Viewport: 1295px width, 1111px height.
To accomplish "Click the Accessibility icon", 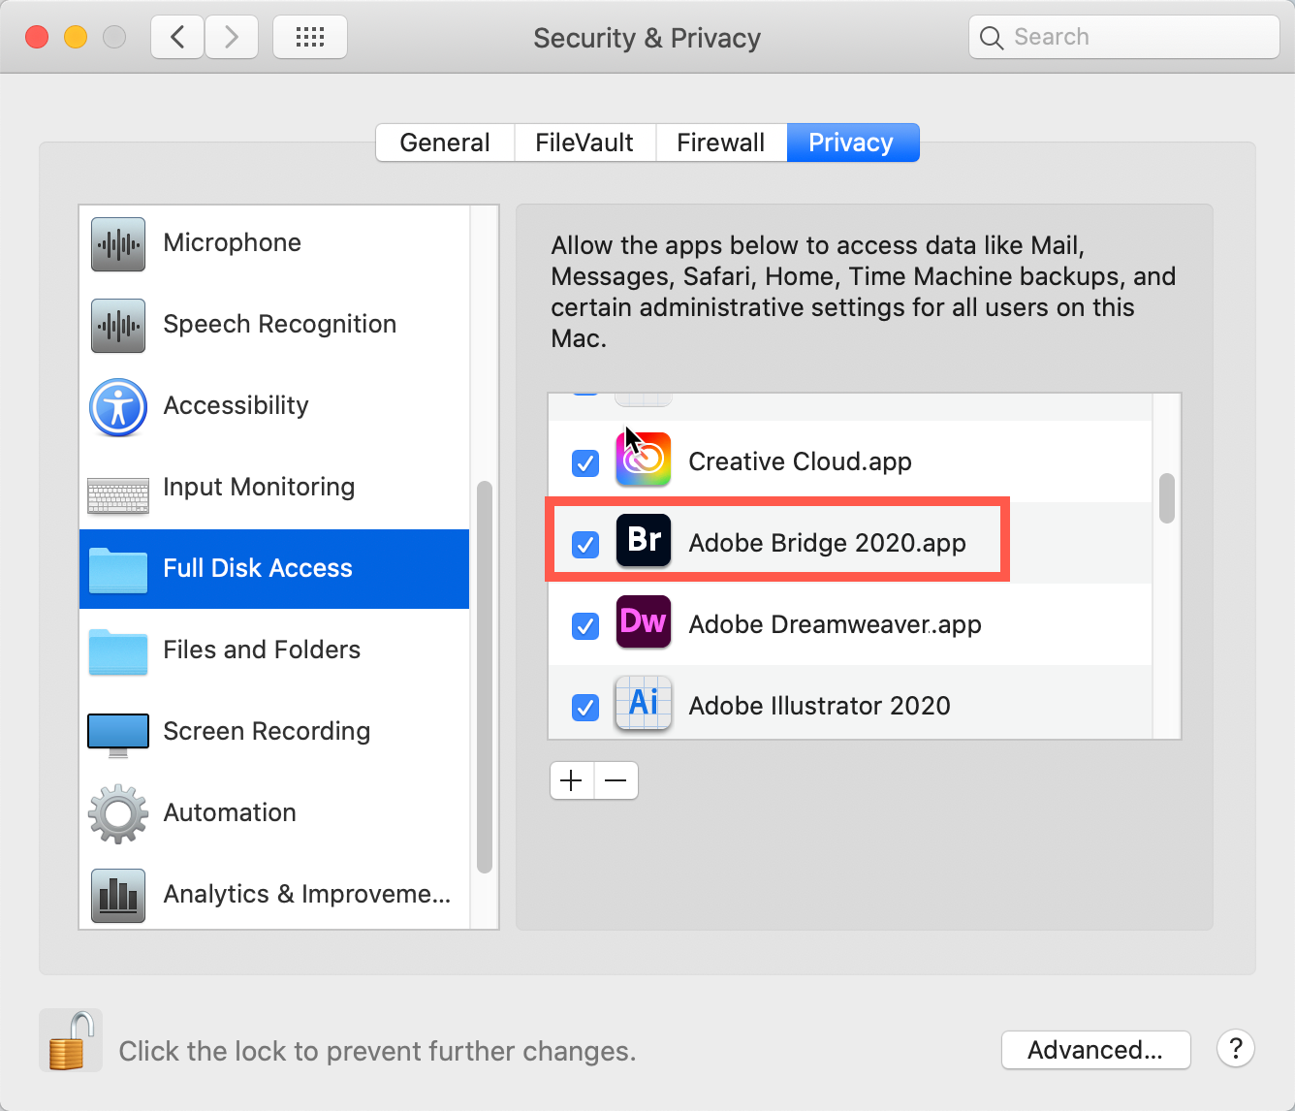I will [x=117, y=407].
